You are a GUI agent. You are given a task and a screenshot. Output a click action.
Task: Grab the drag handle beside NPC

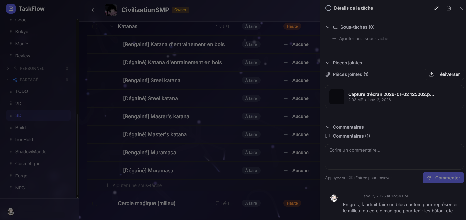coord(11,188)
